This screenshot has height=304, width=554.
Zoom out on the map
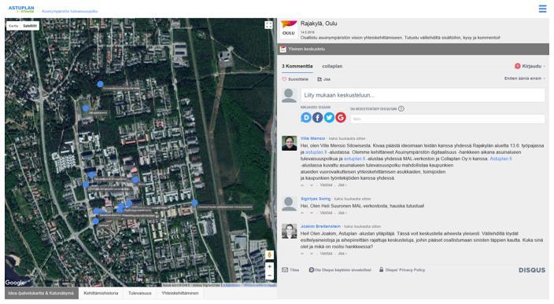(x=269, y=276)
